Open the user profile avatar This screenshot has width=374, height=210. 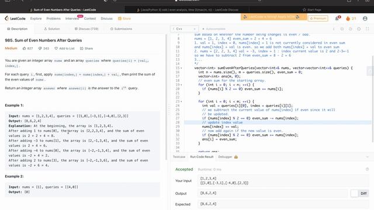coord(365,18)
